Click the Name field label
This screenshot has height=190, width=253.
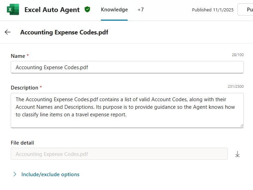click(18, 56)
